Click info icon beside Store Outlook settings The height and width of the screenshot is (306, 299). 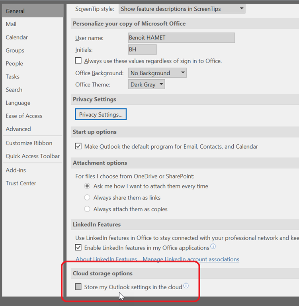tap(186, 286)
